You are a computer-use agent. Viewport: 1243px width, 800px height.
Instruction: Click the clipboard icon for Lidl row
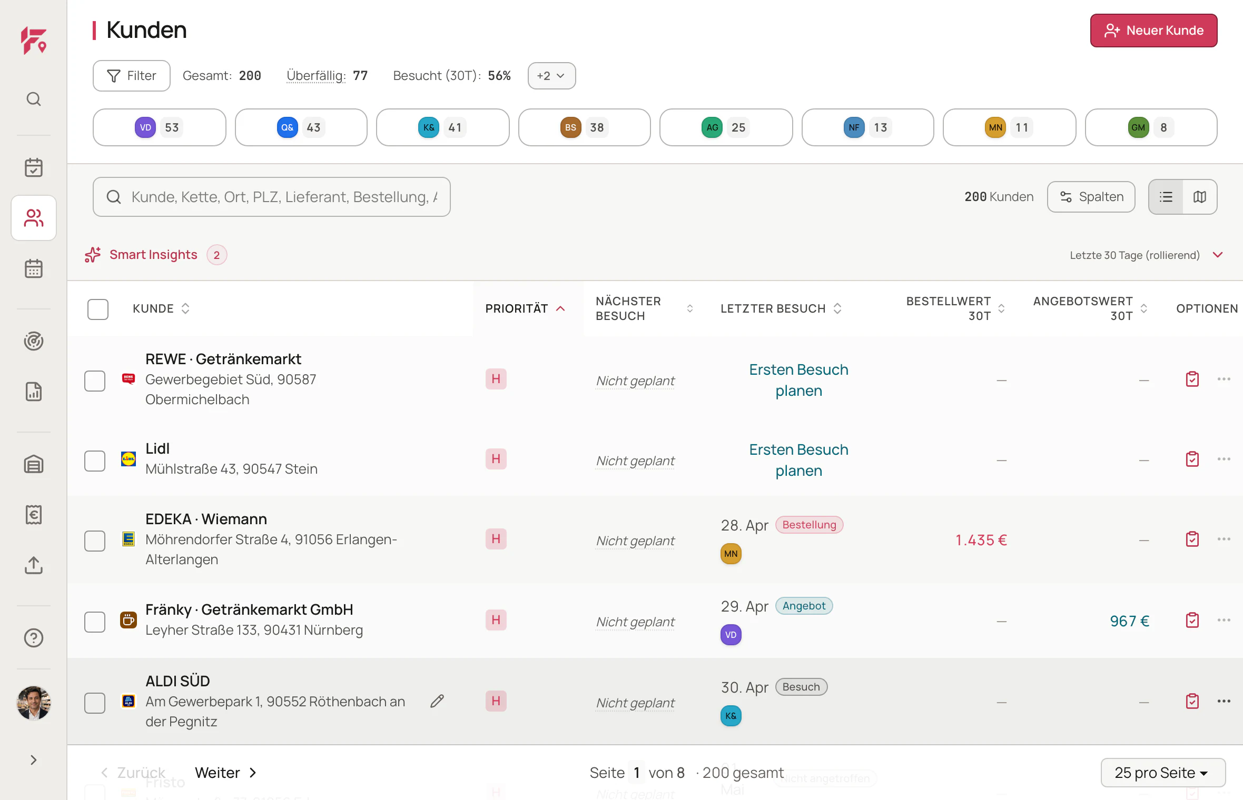click(1192, 459)
